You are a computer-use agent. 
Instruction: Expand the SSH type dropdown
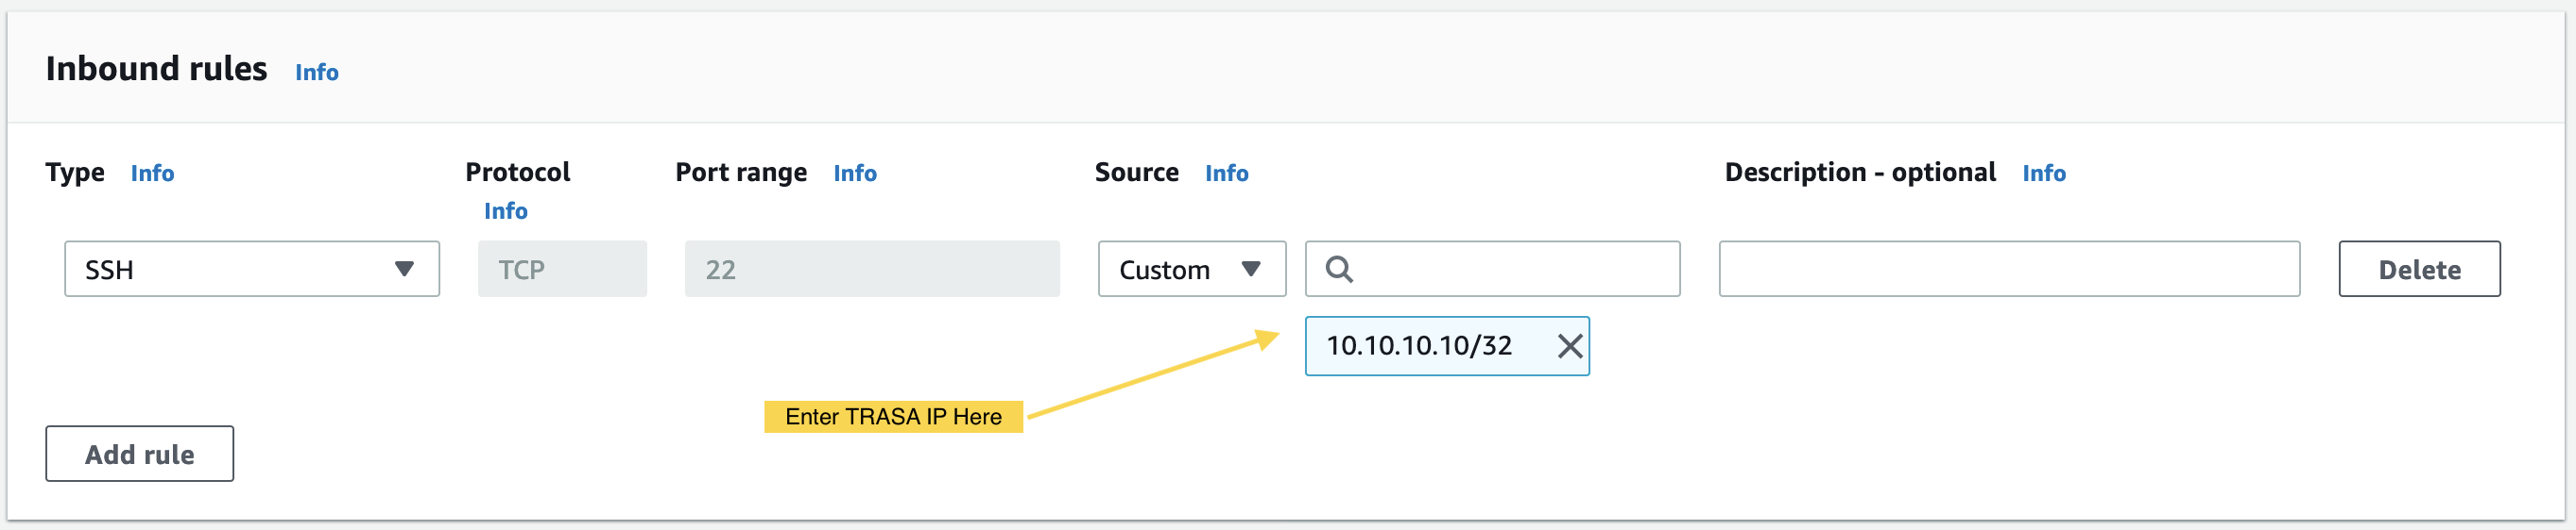(252, 269)
